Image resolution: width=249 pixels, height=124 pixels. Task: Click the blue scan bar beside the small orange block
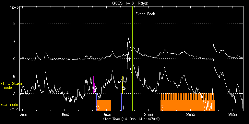(96, 102)
